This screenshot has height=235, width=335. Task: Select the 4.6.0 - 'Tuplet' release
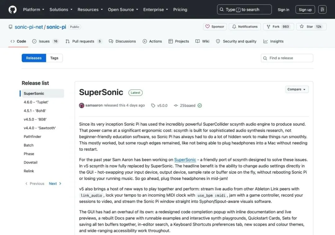pos(36,102)
